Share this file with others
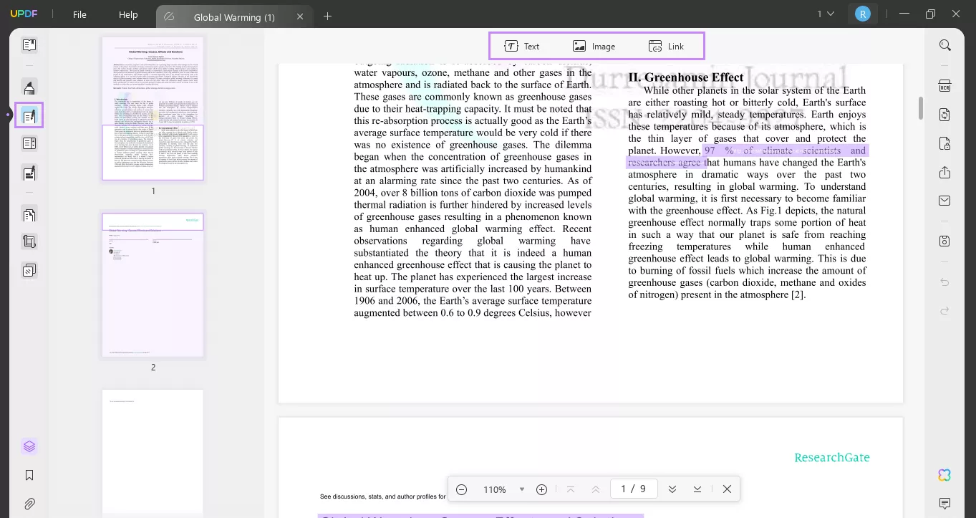This screenshot has height=518, width=976. 945,172
